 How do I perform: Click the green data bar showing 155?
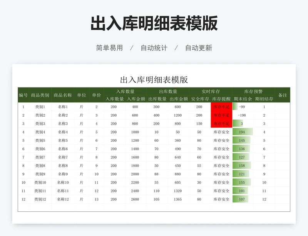click(242, 182)
